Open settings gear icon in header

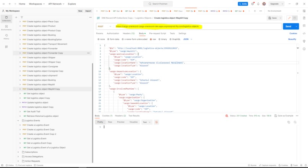pos(253,4)
